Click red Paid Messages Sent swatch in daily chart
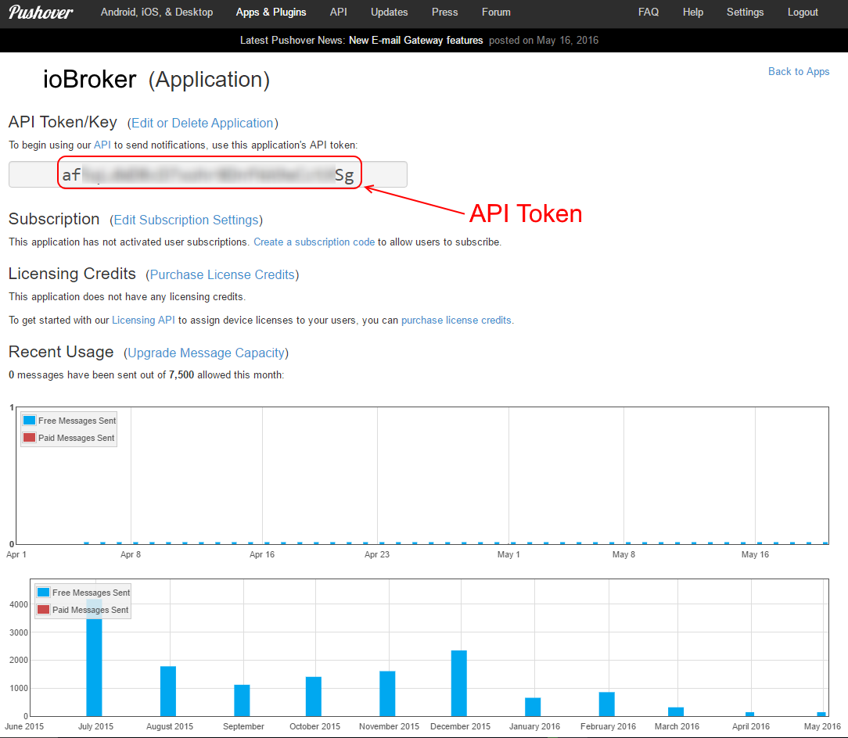Image resolution: width=848 pixels, height=738 pixels. [x=30, y=437]
